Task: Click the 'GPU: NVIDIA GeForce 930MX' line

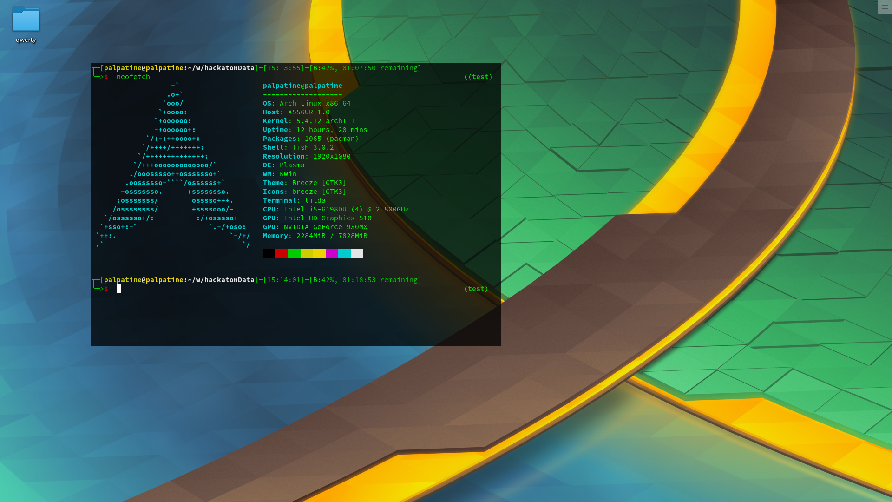Action: tap(315, 227)
